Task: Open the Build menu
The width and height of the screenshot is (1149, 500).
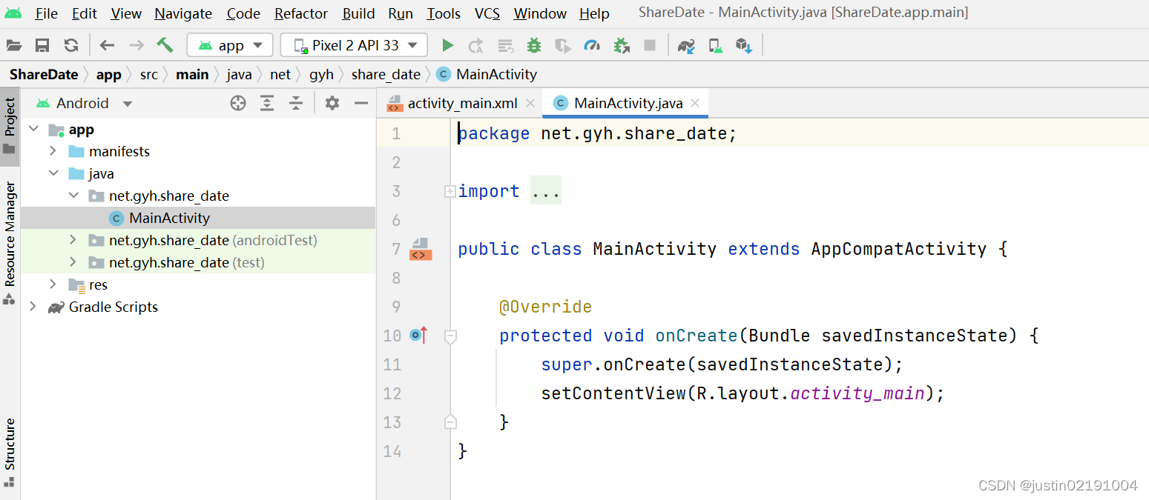Action: pyautogui.click(x=358, y=13)
